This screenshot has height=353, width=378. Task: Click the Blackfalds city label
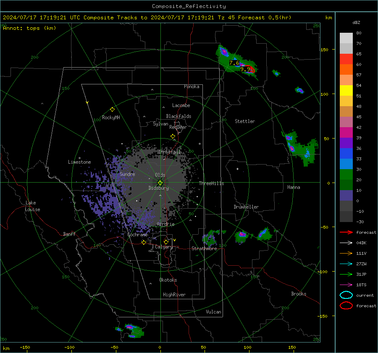coord(178,116)
